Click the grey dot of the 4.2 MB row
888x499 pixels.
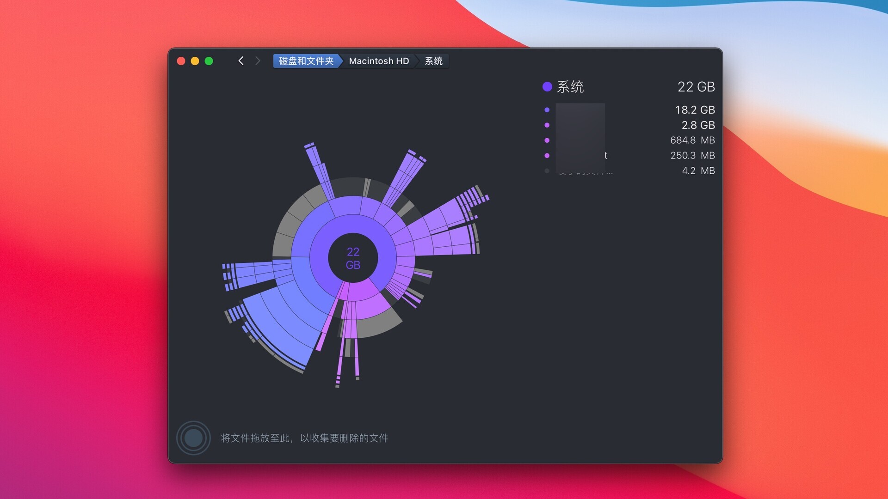coord(547,171)
